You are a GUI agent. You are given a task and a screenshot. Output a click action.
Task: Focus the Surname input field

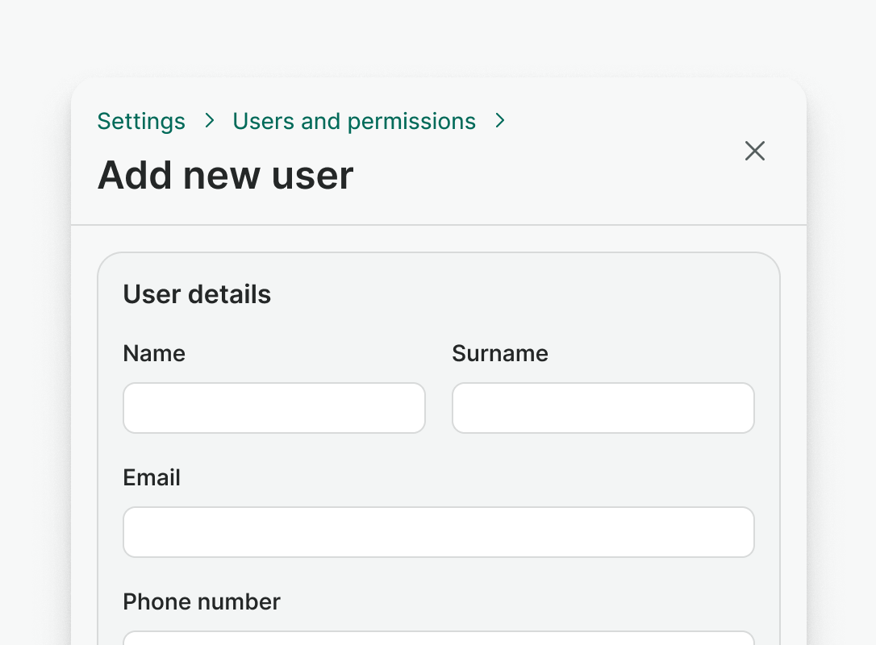point(603,408)
